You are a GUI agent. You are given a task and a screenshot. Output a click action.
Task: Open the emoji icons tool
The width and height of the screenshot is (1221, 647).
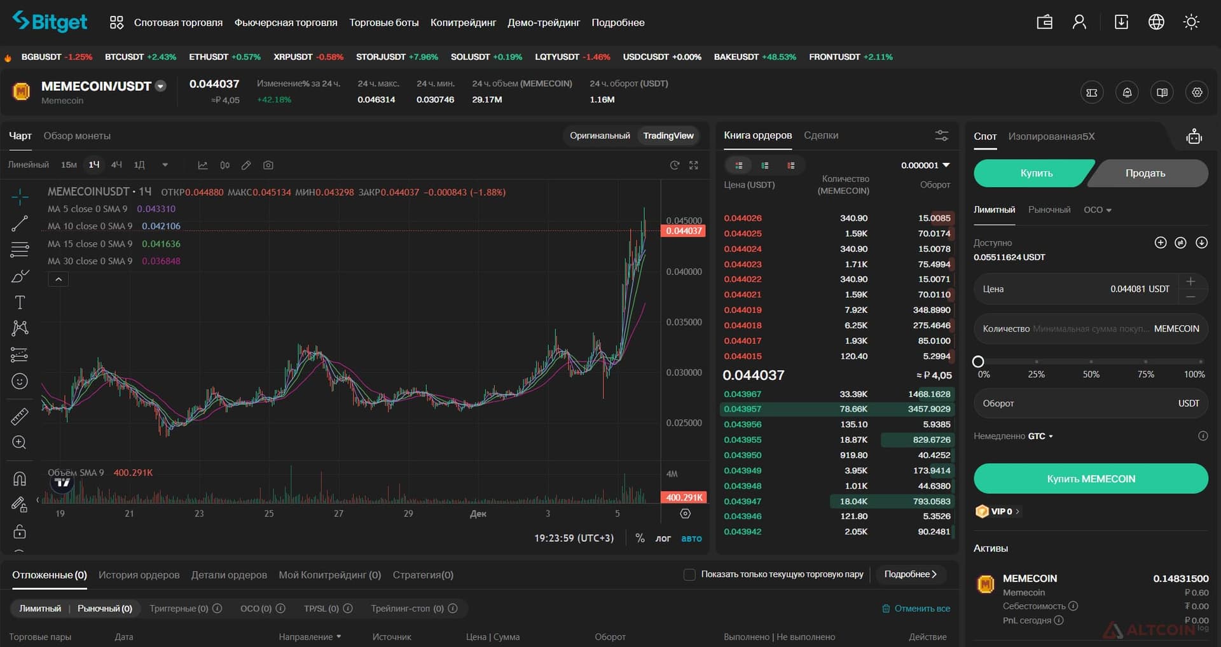pos(20,381)
